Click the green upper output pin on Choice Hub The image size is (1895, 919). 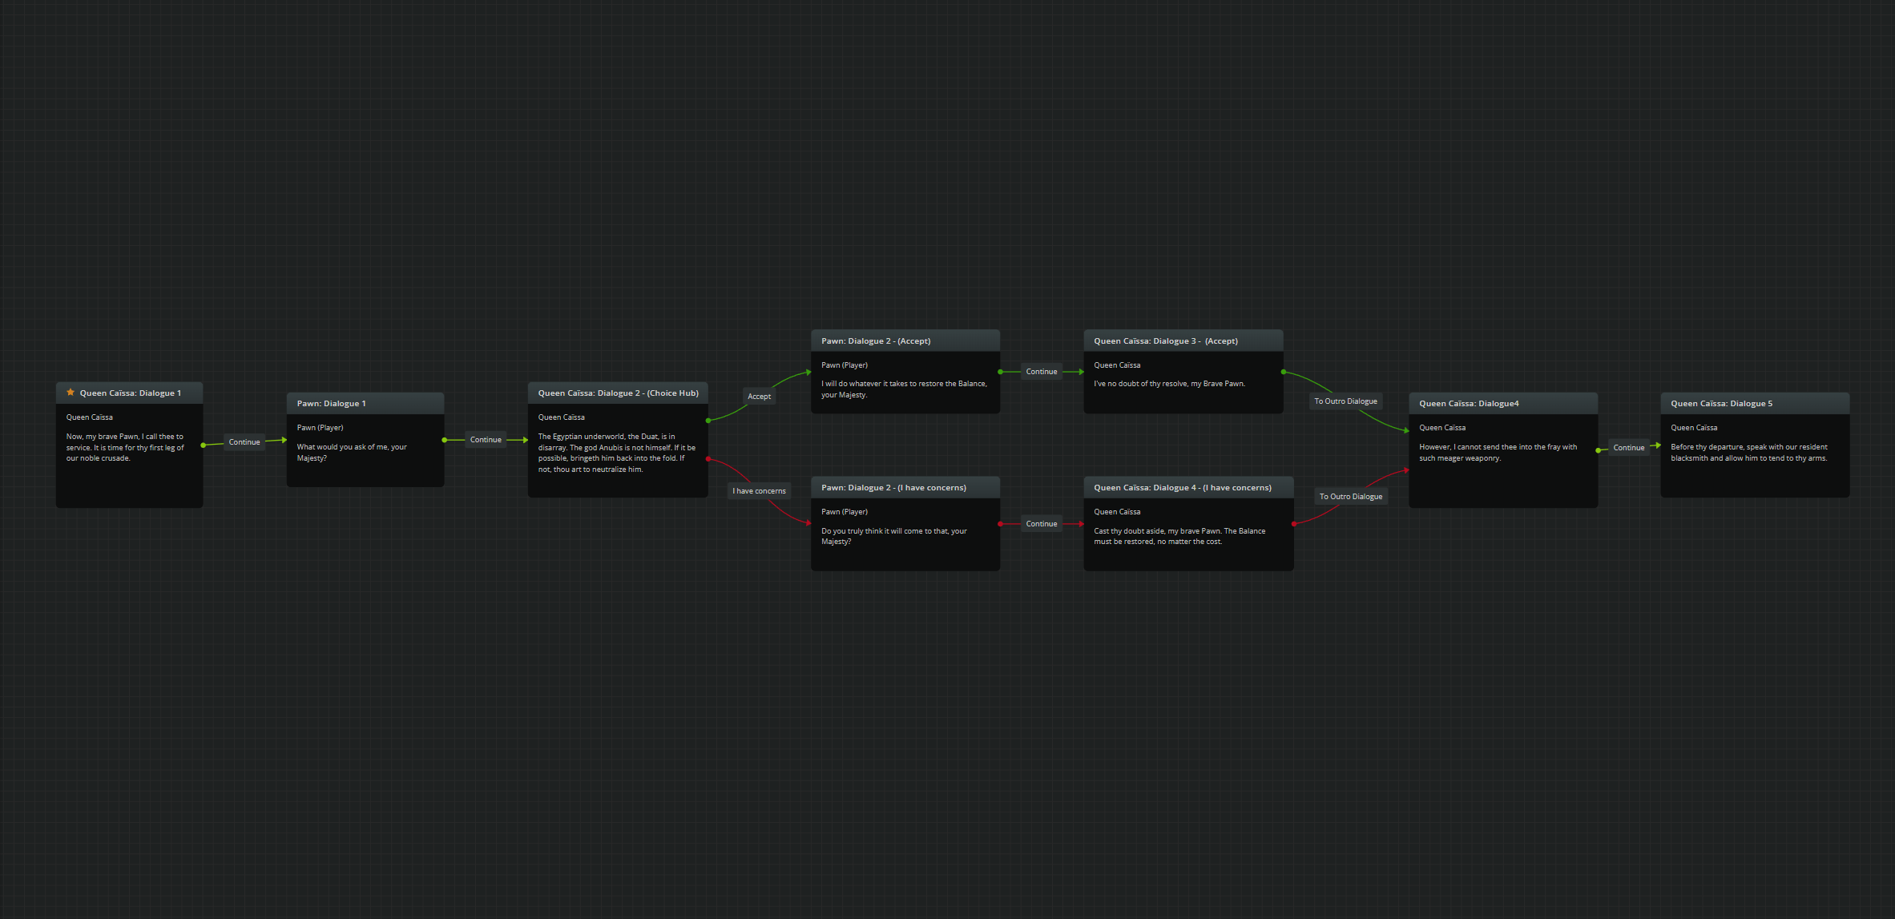point(708,421)
